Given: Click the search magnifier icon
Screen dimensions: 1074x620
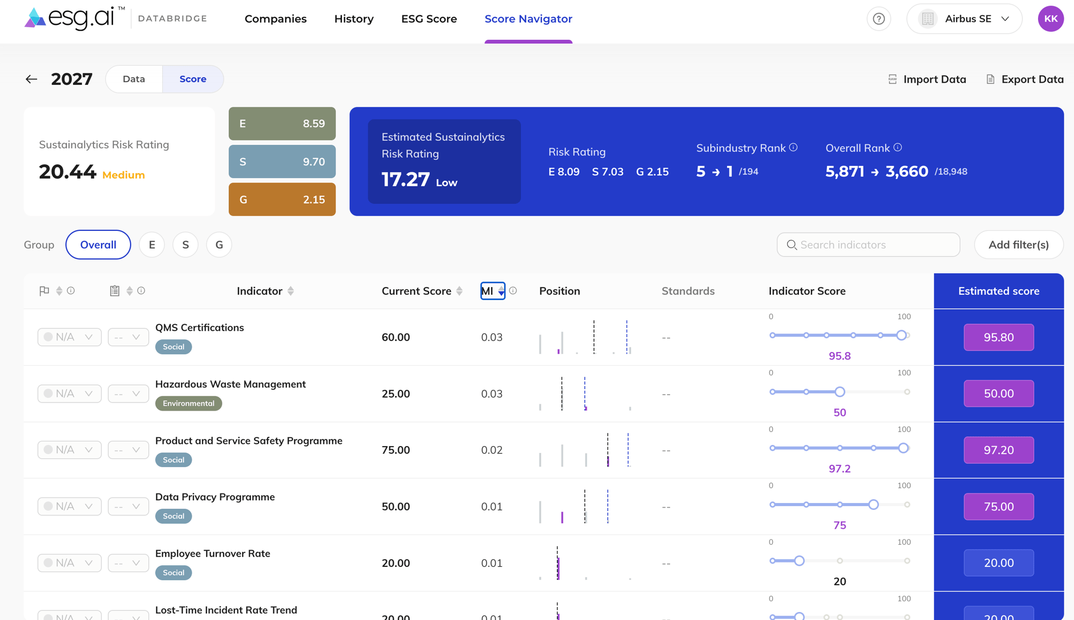Looking at the screenshot, I should 792,245.
